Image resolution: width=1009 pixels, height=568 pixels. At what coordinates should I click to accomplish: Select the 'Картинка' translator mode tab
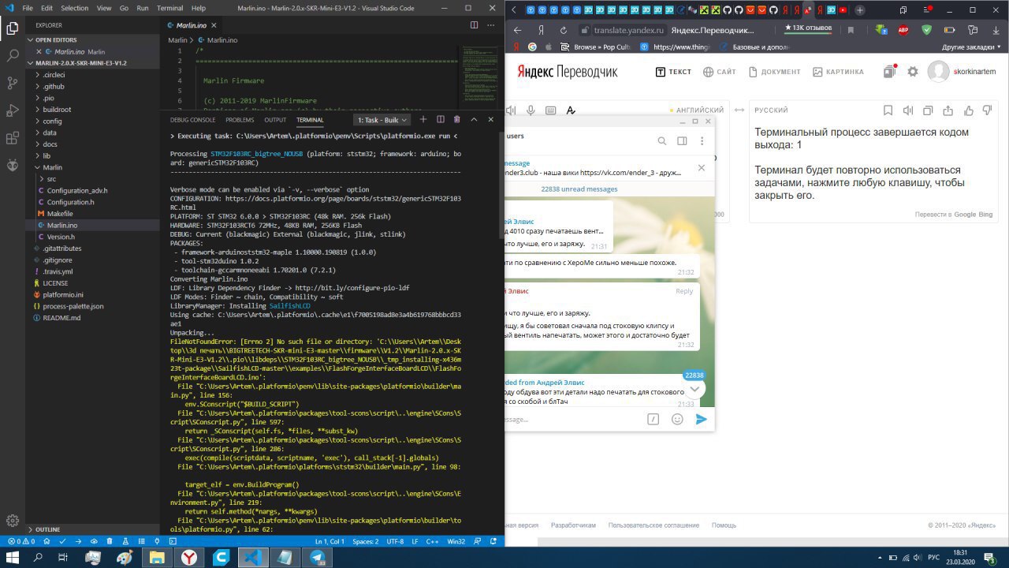(x=837, y=72)
